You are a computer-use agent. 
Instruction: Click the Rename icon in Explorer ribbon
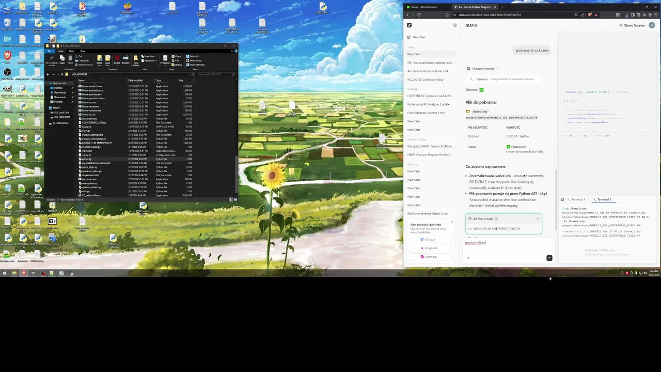click(x=125, y=58)
